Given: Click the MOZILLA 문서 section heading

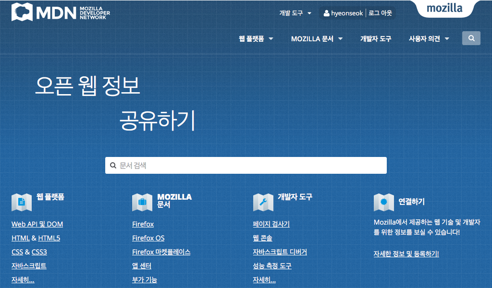Looking at the screenshot, I should (x=174, y=201).
